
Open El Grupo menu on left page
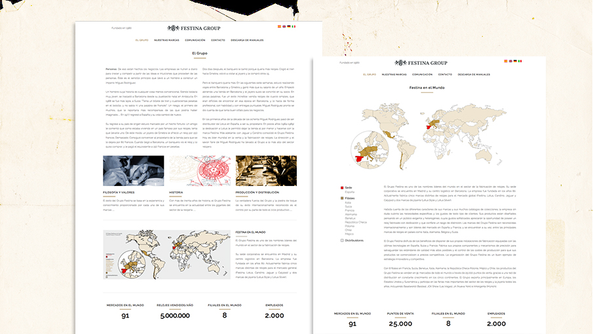coord(142,40)
